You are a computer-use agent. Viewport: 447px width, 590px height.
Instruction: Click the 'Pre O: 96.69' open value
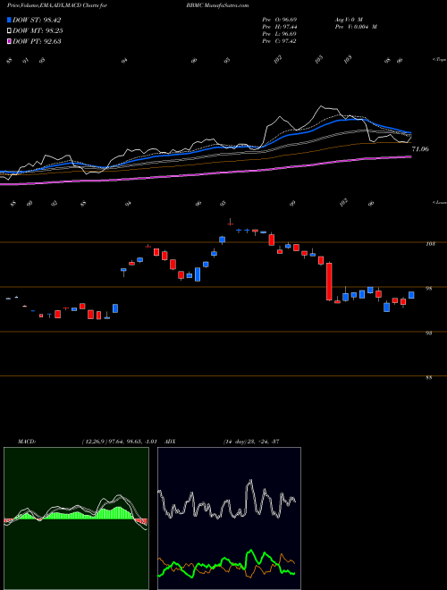click(x=279, y=19)
